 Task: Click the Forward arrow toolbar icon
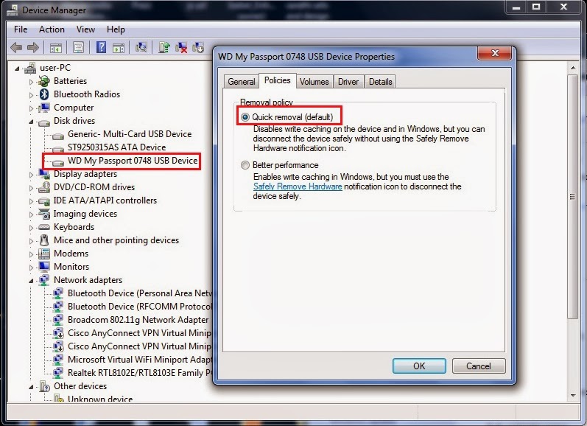pyautogui.click(x=33, y=48)
